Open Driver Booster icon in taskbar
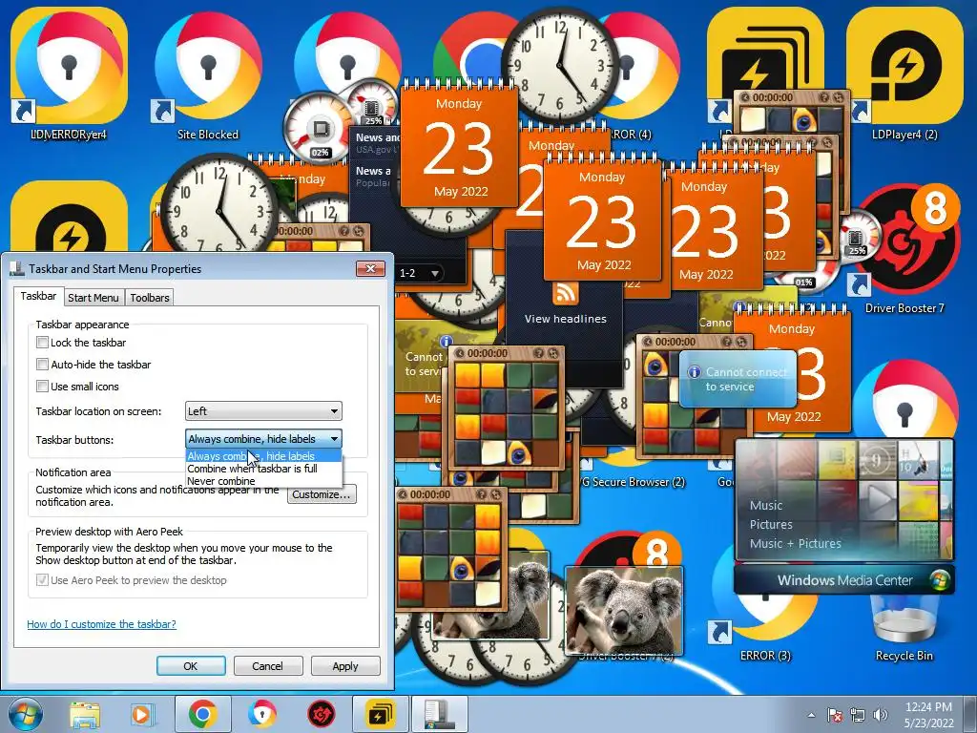 [322, 714]
